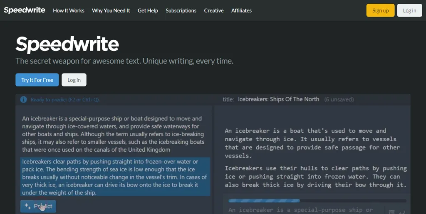Viewport: 426px width, 214px height.
Task: Open the Subscriptions page
Action: pos(181,10)
